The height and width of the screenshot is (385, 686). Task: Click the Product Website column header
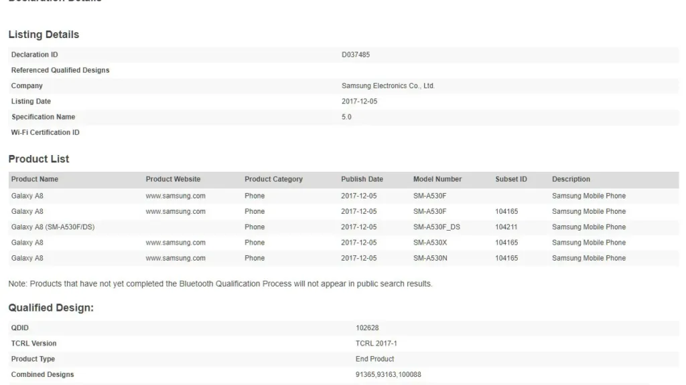pos(173,179)
